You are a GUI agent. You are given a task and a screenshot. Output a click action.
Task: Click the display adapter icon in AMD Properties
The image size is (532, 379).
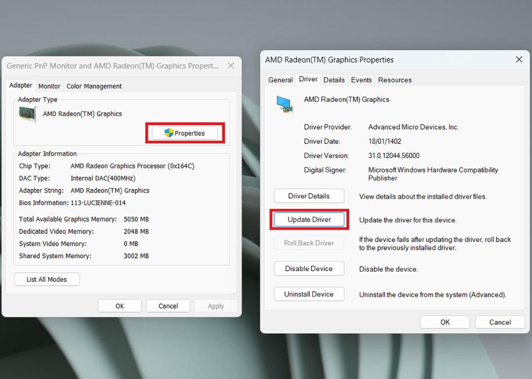pyautogui.click(x=284, y=104)
